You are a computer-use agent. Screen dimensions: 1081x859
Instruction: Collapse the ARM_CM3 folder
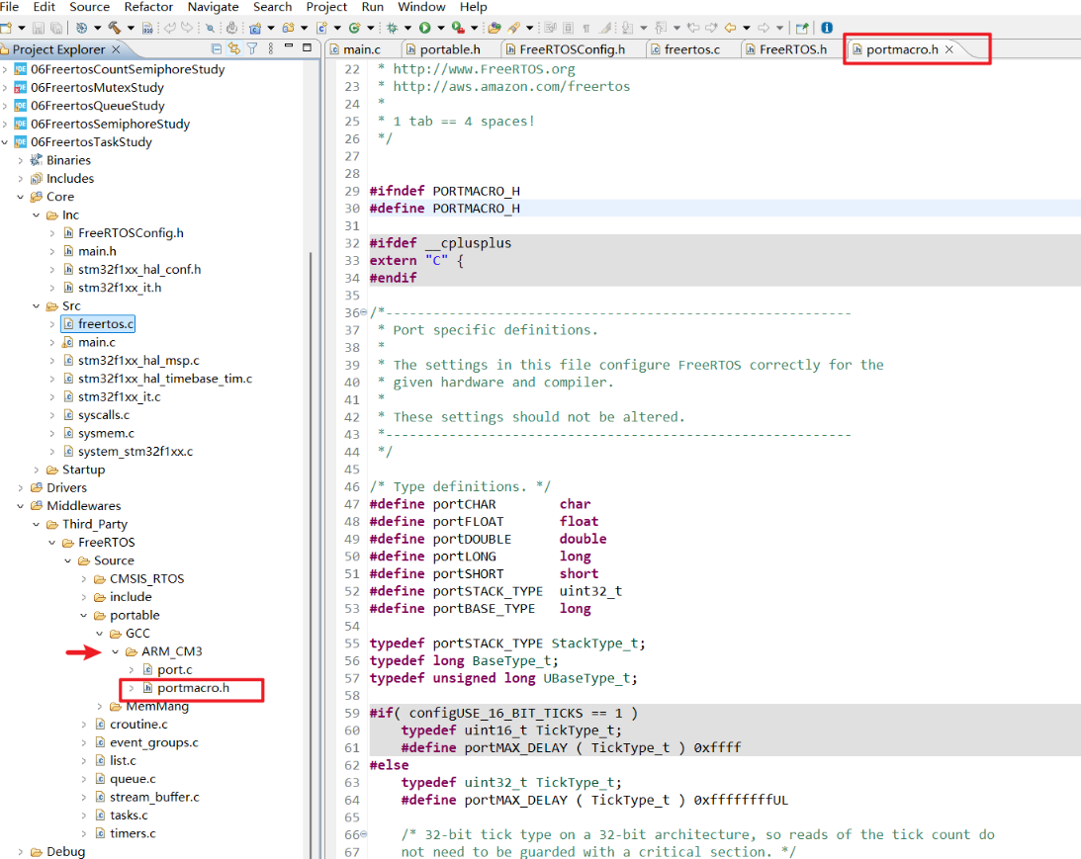(116, 651)
